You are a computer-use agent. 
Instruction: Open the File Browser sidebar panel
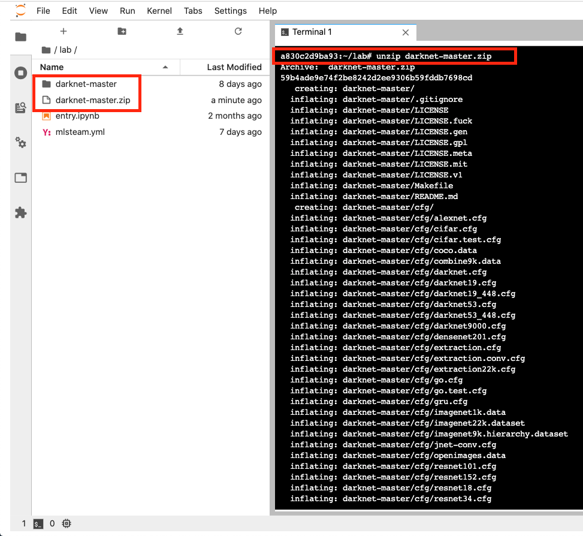pos(21,37)
